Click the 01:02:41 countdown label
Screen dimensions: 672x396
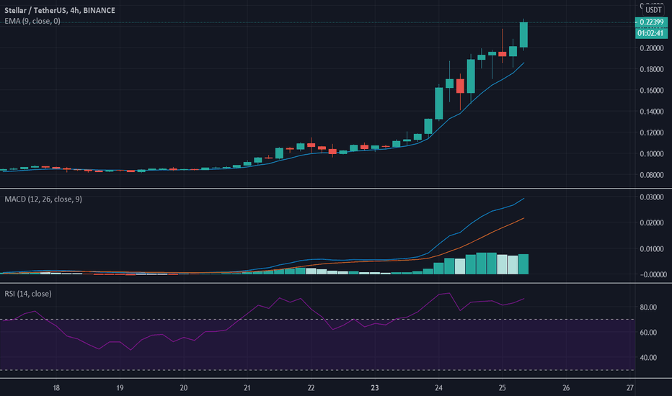[651, 33]
